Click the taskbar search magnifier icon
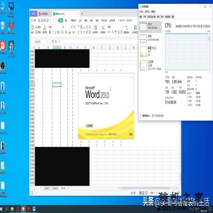This screenshot has width=213, height=213. [x=6, y=209]
